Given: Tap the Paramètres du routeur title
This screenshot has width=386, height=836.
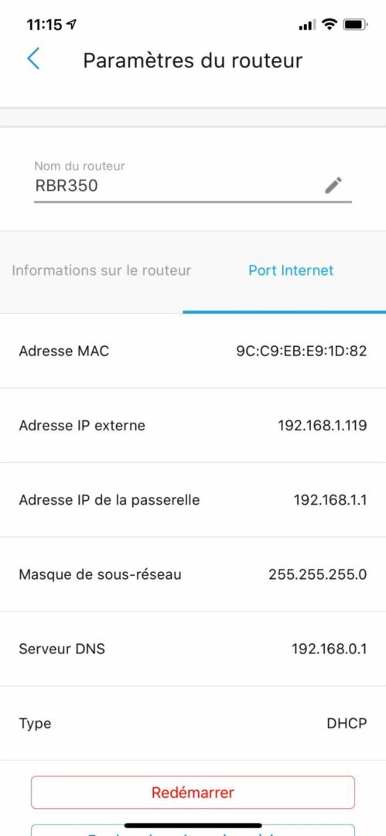Looking at the screenshot, I should [193, 60].
